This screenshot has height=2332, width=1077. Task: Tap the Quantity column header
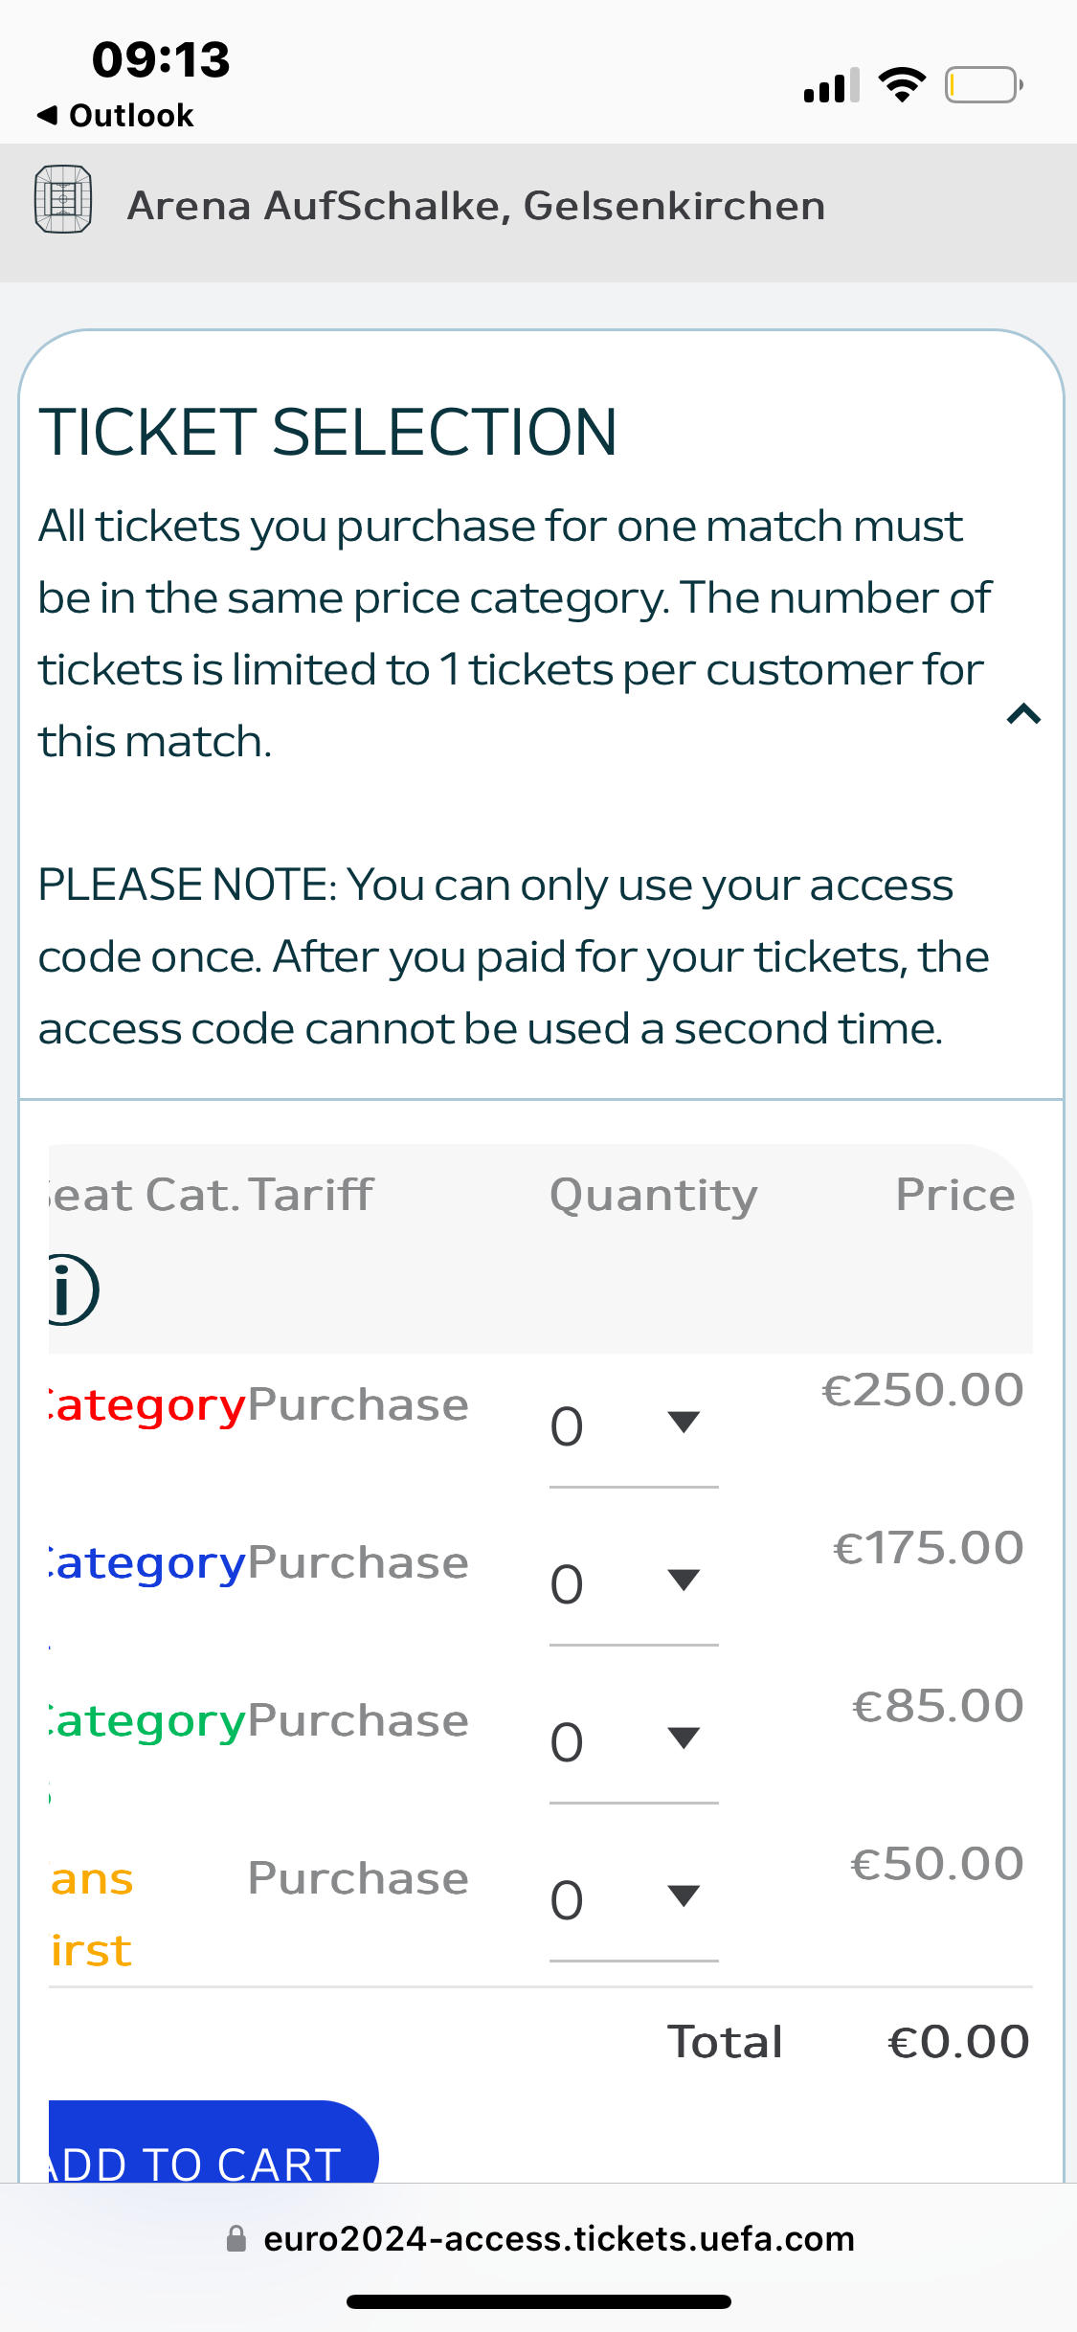654,1195
